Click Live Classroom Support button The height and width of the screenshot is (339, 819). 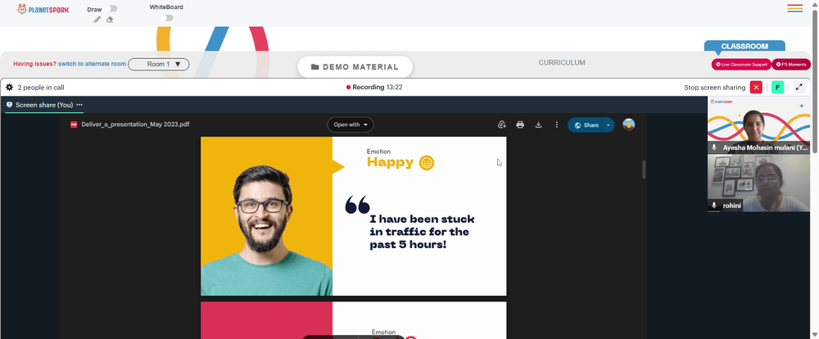741,64
